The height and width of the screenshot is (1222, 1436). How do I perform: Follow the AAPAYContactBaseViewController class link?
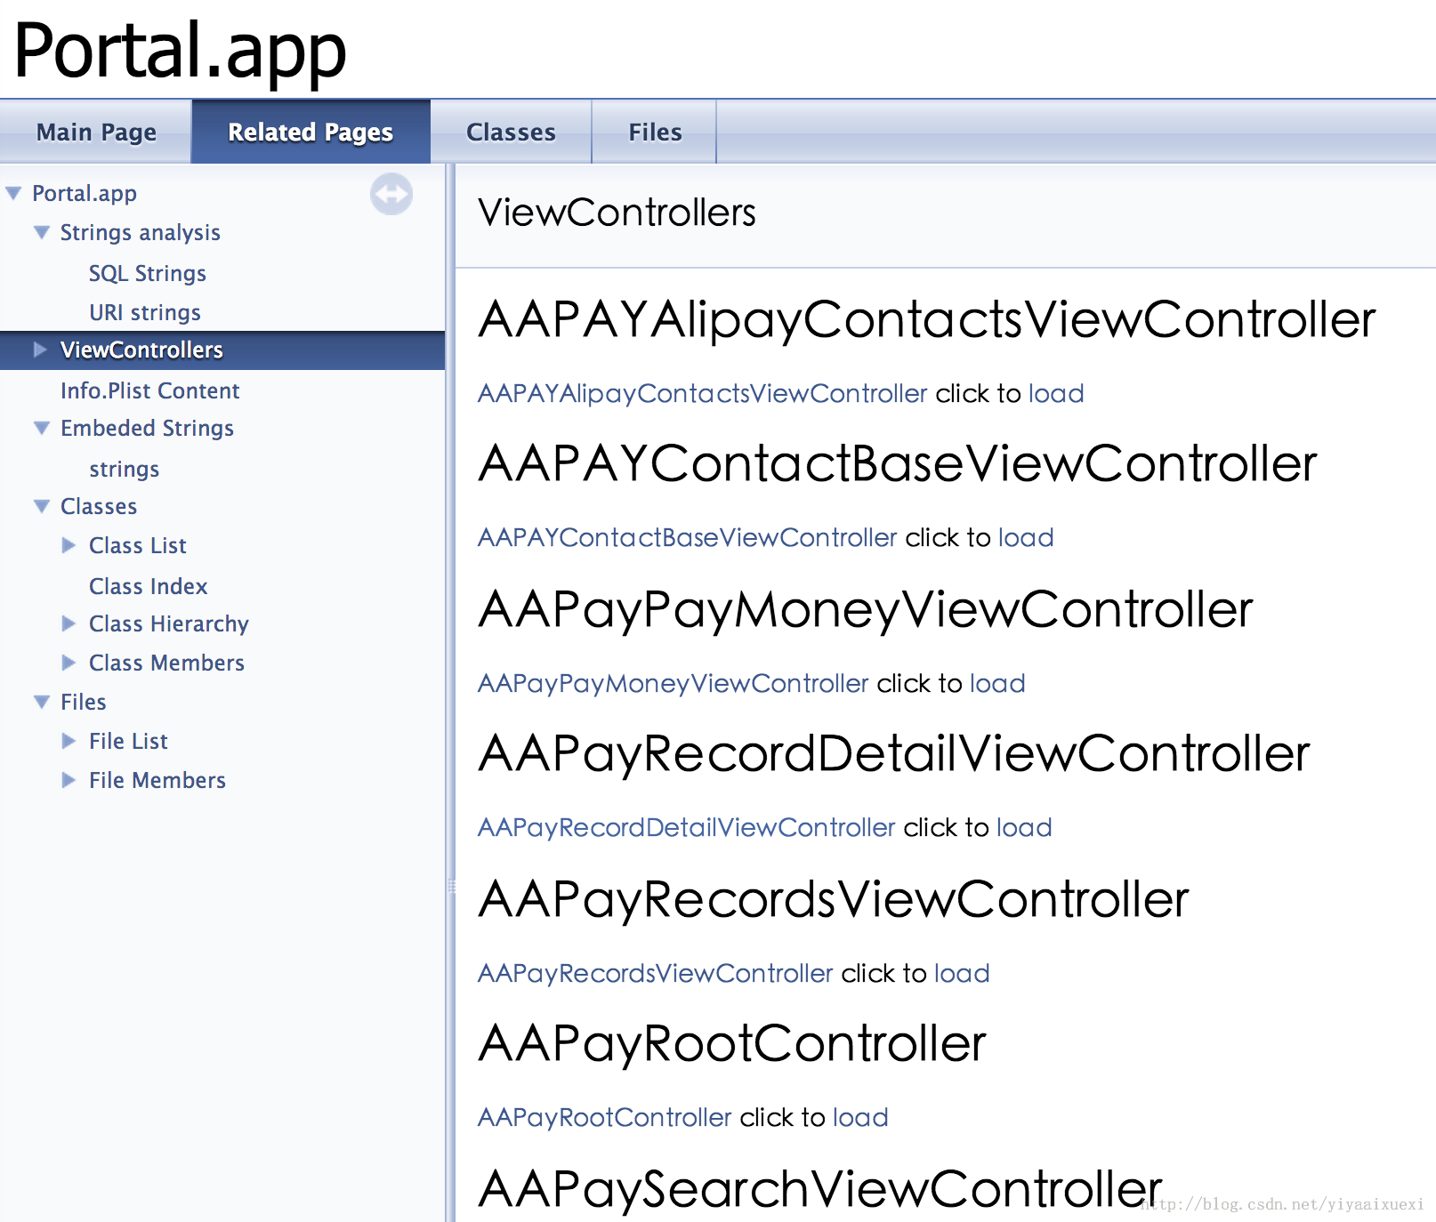688,537
